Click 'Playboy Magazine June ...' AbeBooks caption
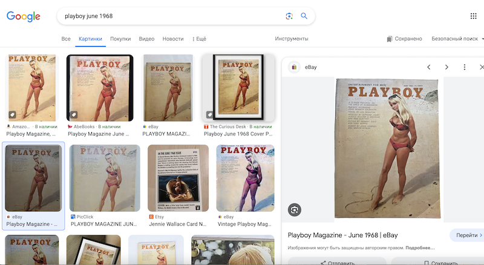Viewport: 484px width, 265px height. pos(98,134)
